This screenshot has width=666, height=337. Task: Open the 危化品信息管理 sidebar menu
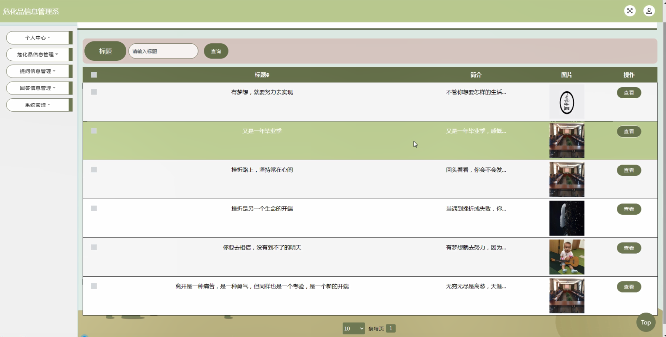tap(39, 54)
